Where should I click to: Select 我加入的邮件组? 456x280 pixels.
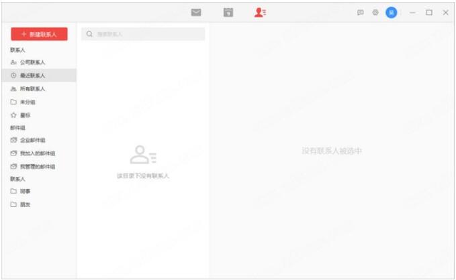tap(37, 153)
